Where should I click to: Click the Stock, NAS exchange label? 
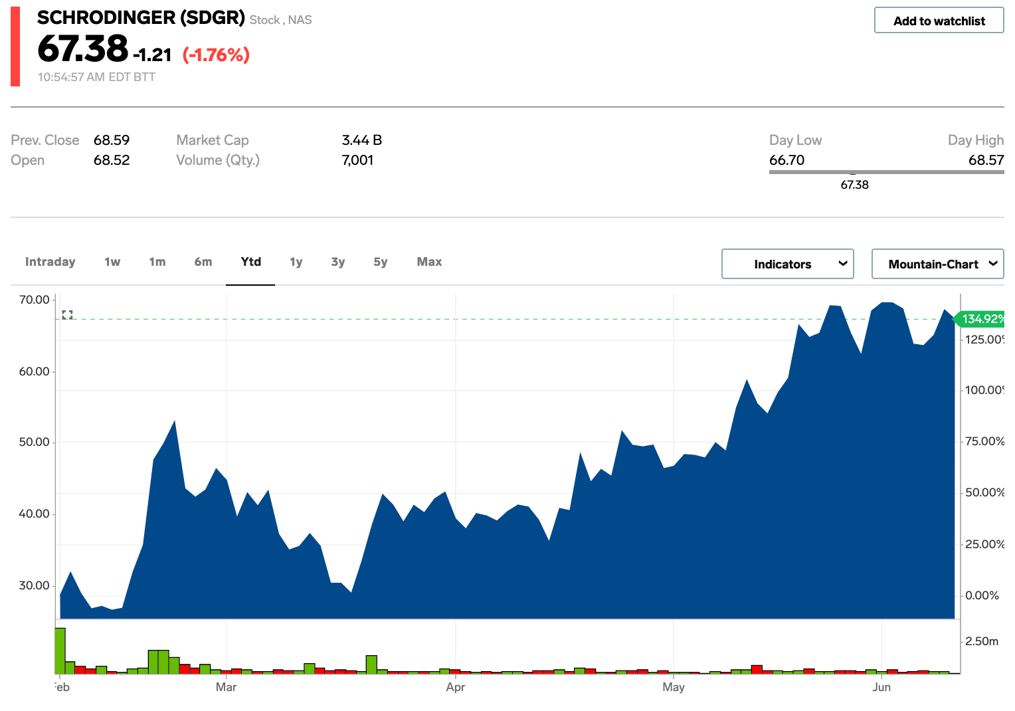coord(281,20)
